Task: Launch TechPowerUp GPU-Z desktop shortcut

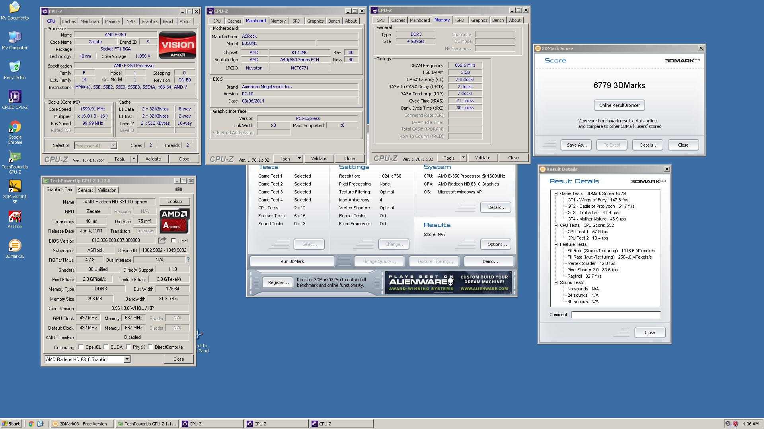Action: click(15, 162)
